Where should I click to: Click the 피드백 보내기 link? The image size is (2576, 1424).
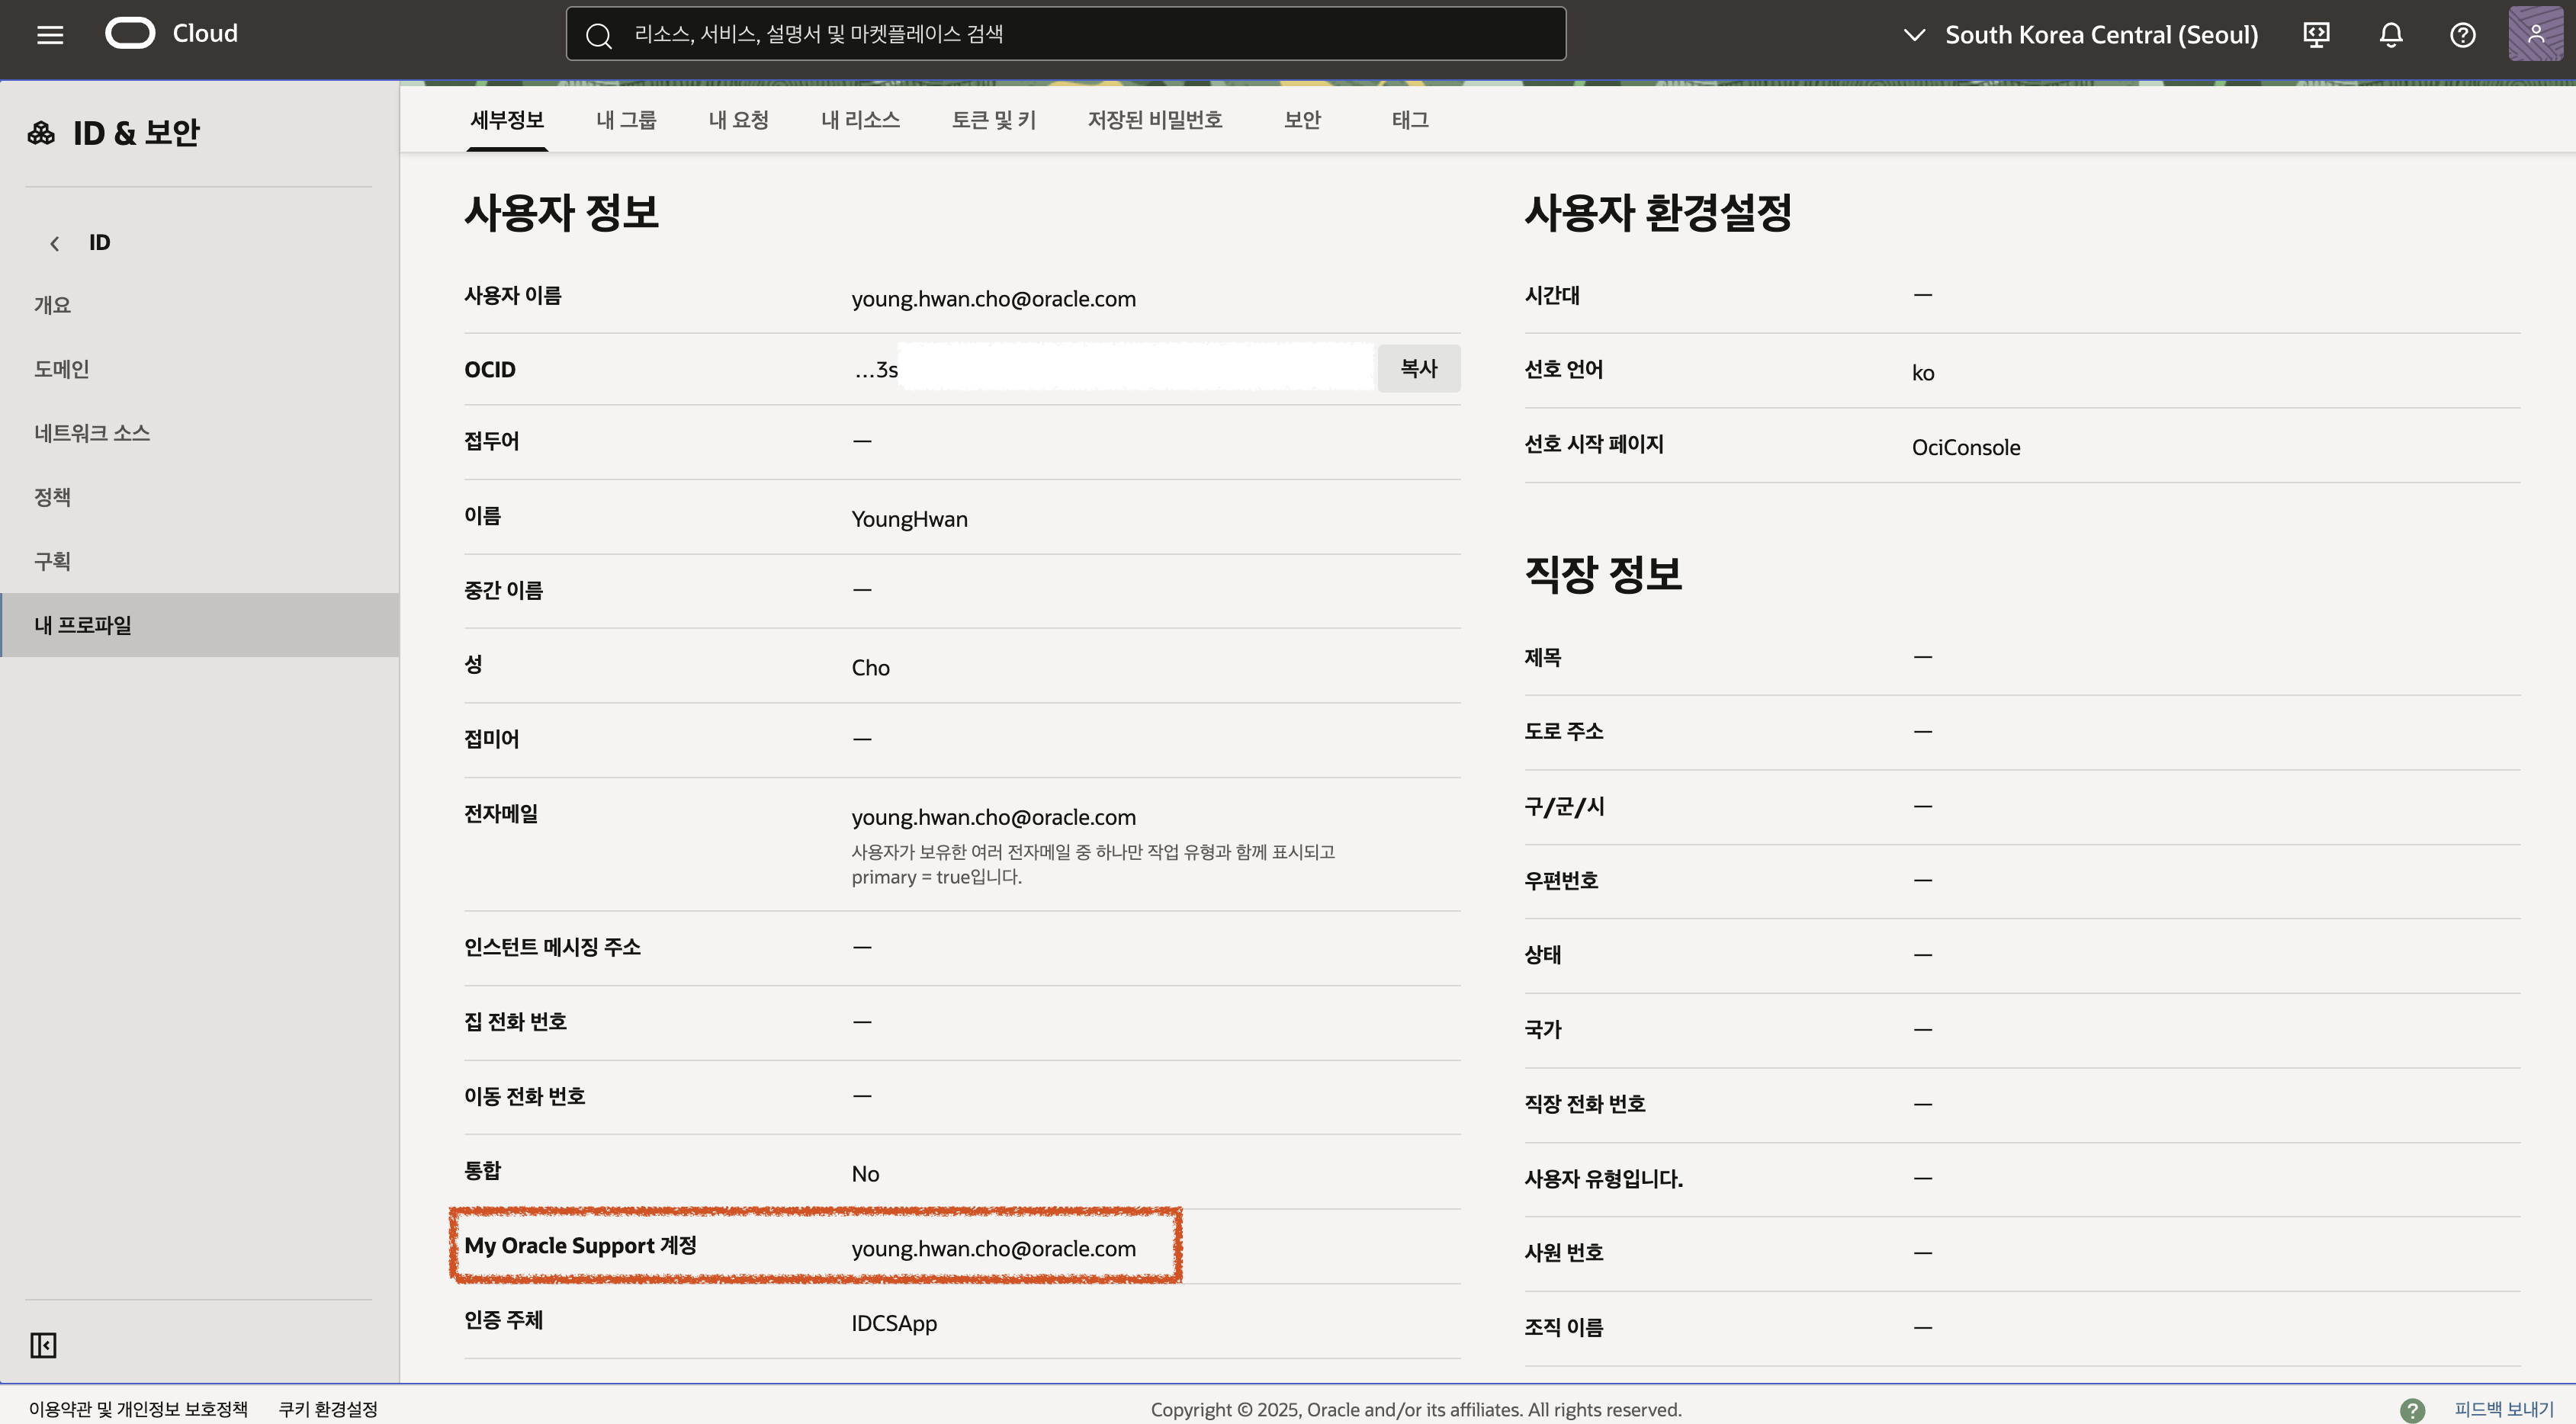[x=2503, y=1409]
